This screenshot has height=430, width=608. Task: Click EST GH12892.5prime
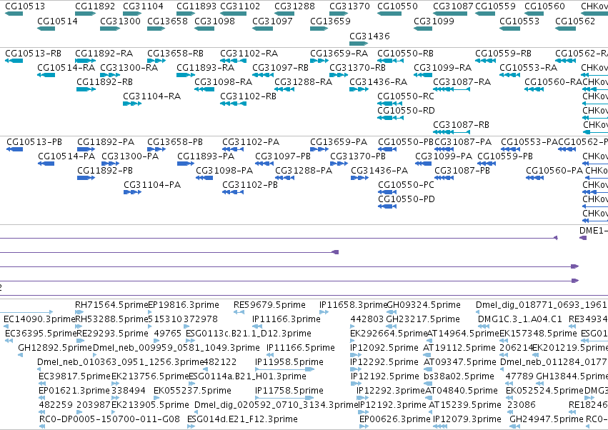click(55, 348)
